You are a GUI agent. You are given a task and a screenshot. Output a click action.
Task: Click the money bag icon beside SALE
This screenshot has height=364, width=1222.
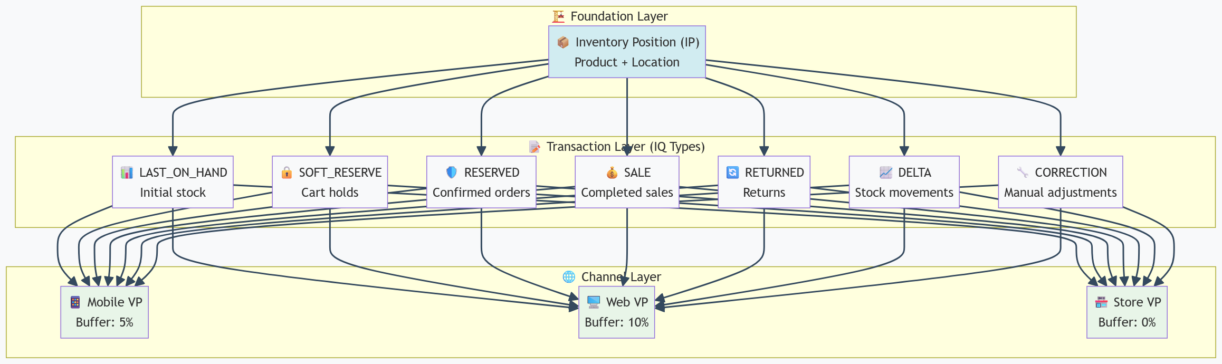(x=612, y=173)
